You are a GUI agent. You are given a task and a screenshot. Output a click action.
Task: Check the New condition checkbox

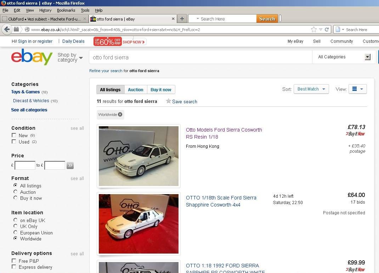click(14, 135)
